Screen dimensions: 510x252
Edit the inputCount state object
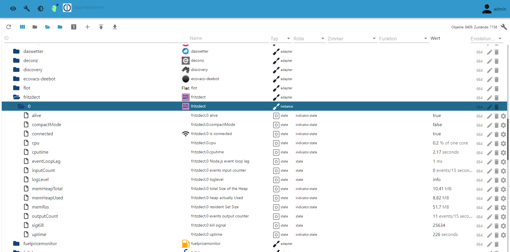click(490, 171)
